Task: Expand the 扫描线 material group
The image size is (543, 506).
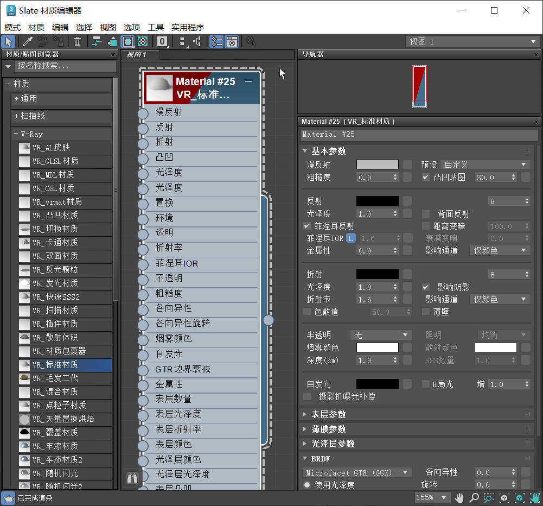Action: pyautogui.click(x=61, y=116)
